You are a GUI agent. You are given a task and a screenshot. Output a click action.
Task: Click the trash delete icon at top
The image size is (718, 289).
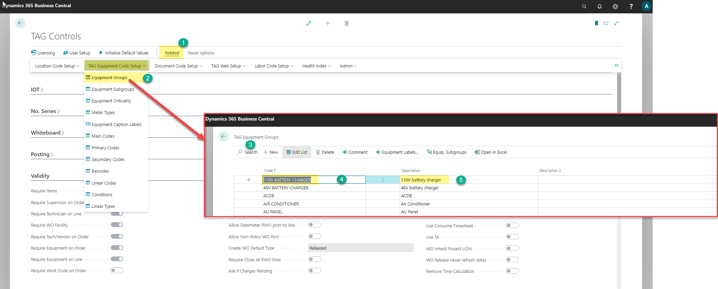[x=347, y=23]
